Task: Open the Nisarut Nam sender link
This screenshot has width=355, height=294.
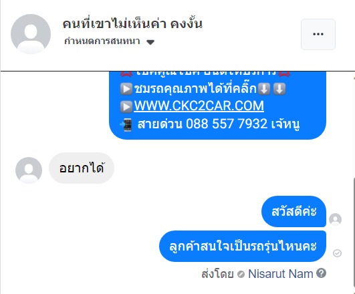Action: 281,274
